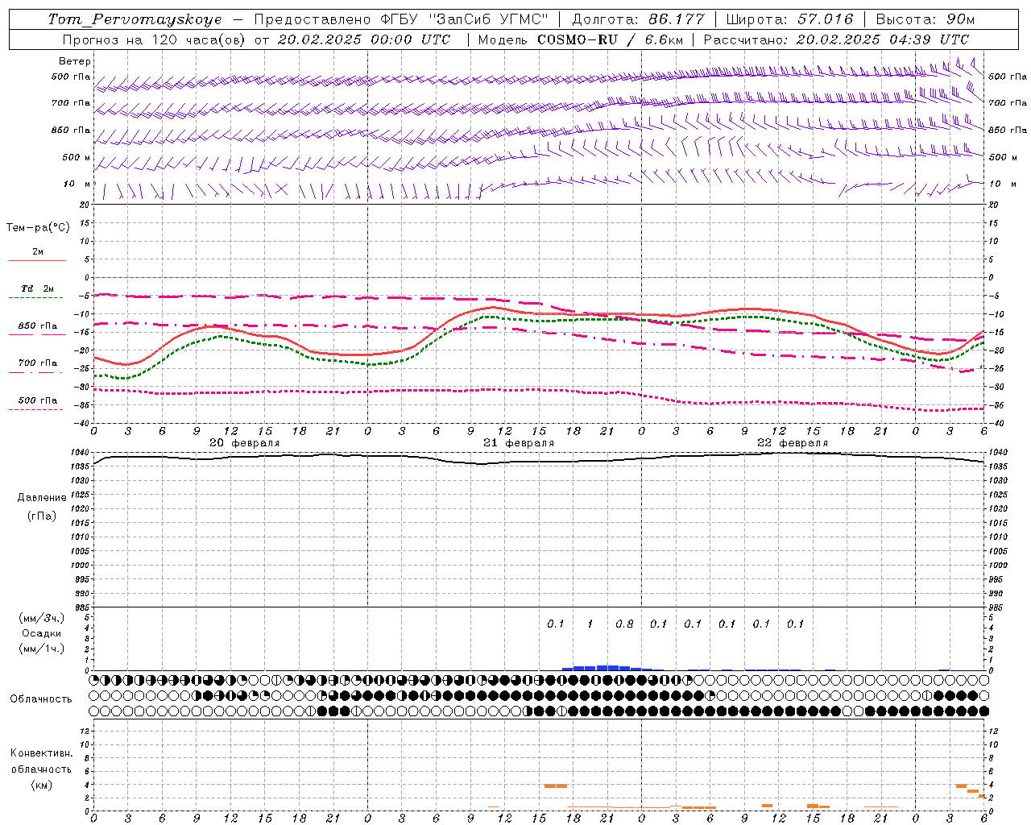Click the Долгота: 86.177 header value
Viewport: 1031px width, 825px height.
click(638, 19)
